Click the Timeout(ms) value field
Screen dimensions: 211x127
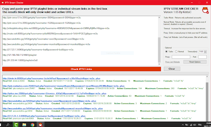[x=201, y=51]
